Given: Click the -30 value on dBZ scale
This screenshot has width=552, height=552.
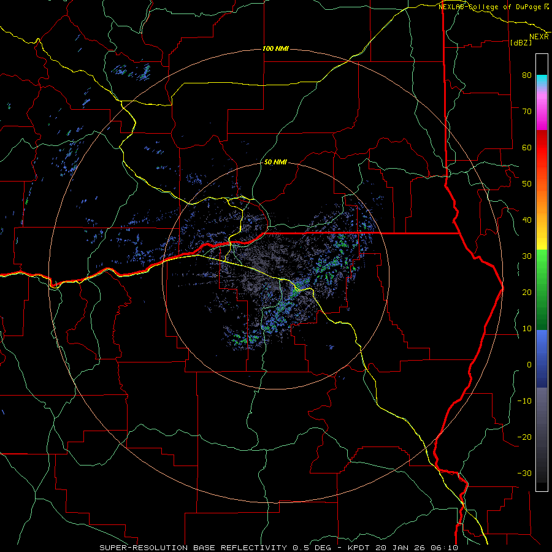Looking at the screenshot, I should 524,473.
